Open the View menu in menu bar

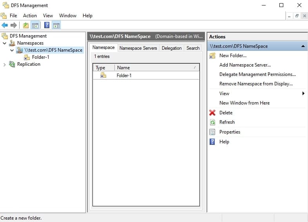pyautogui.click(x=48, y=16)
